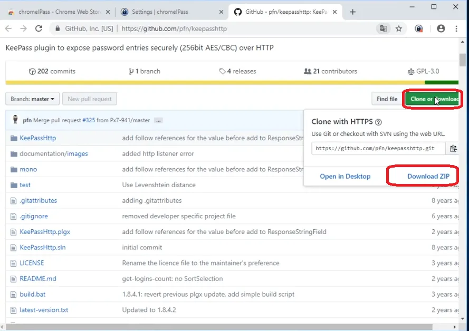Click the .gitattributes file icon
This screenshot has width=469, height=331.
13,201
